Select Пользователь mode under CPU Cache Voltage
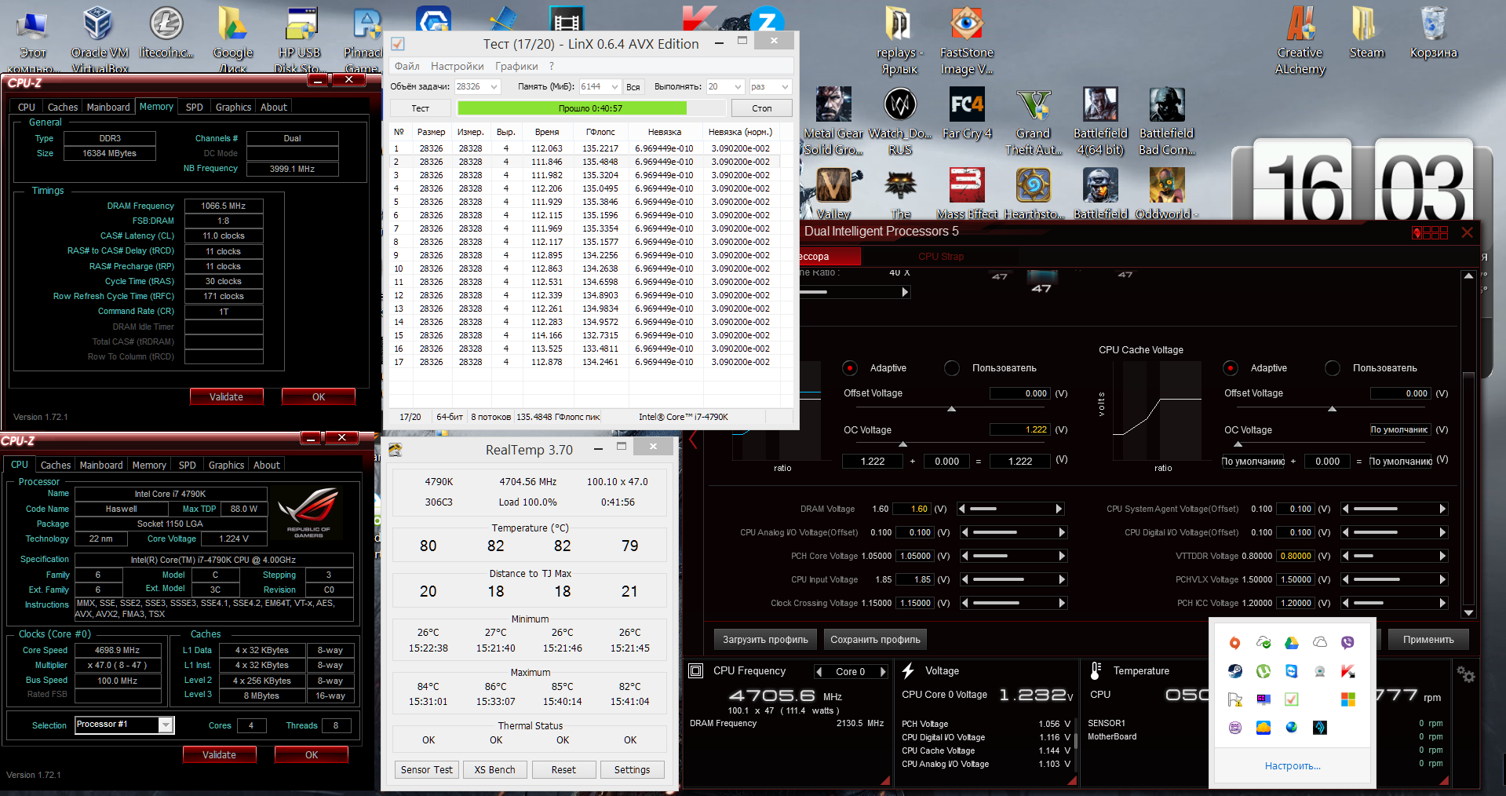The height and width of the screenshot is (796, 1506). click(x=1333, y=368)
